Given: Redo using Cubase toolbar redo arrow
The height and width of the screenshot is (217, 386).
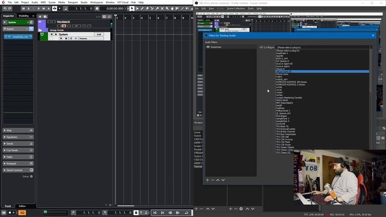Looking at the screenshot, I should pyautogui.click(x=10, y=8).
